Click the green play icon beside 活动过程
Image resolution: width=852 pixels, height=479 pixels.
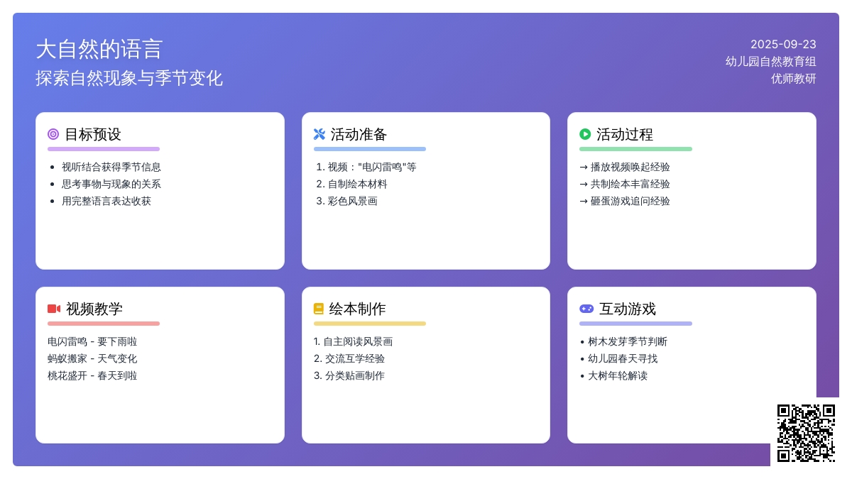click(585, 134)
